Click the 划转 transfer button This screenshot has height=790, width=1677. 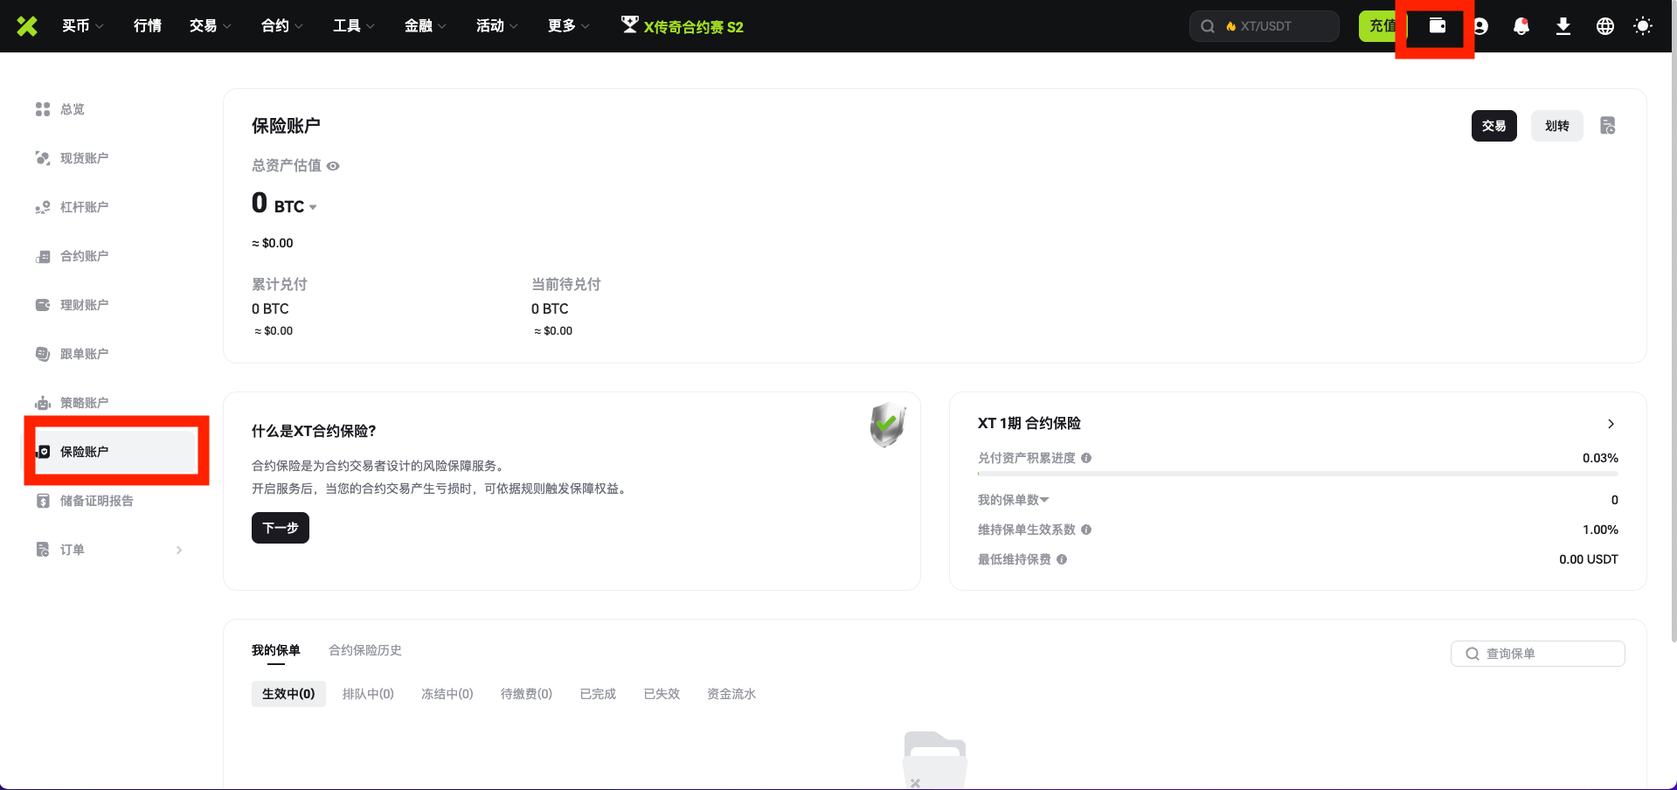[1556, 126]
